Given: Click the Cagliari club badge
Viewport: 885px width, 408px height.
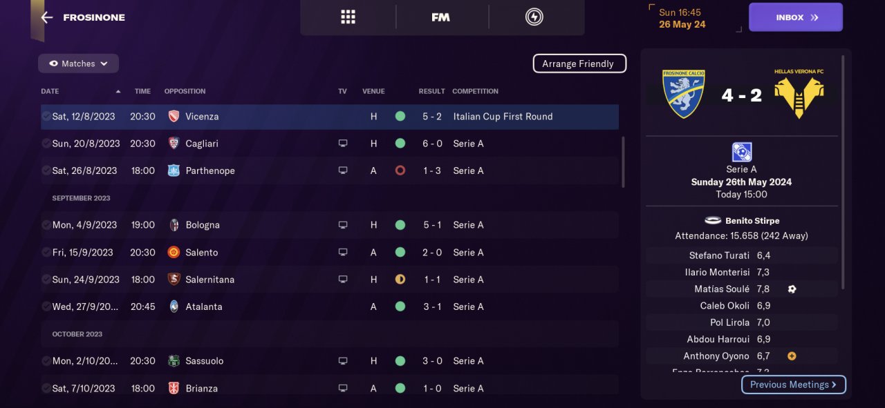Looking at the screenshot, I should pos(174,144).
